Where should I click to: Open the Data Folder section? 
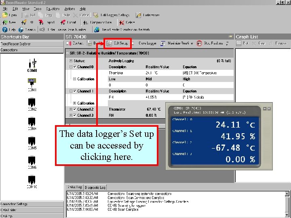coord(32,210)
